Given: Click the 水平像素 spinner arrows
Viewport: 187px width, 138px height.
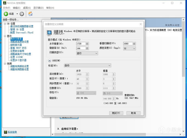Looking at the screenshot, I should [x=87, y=44].
